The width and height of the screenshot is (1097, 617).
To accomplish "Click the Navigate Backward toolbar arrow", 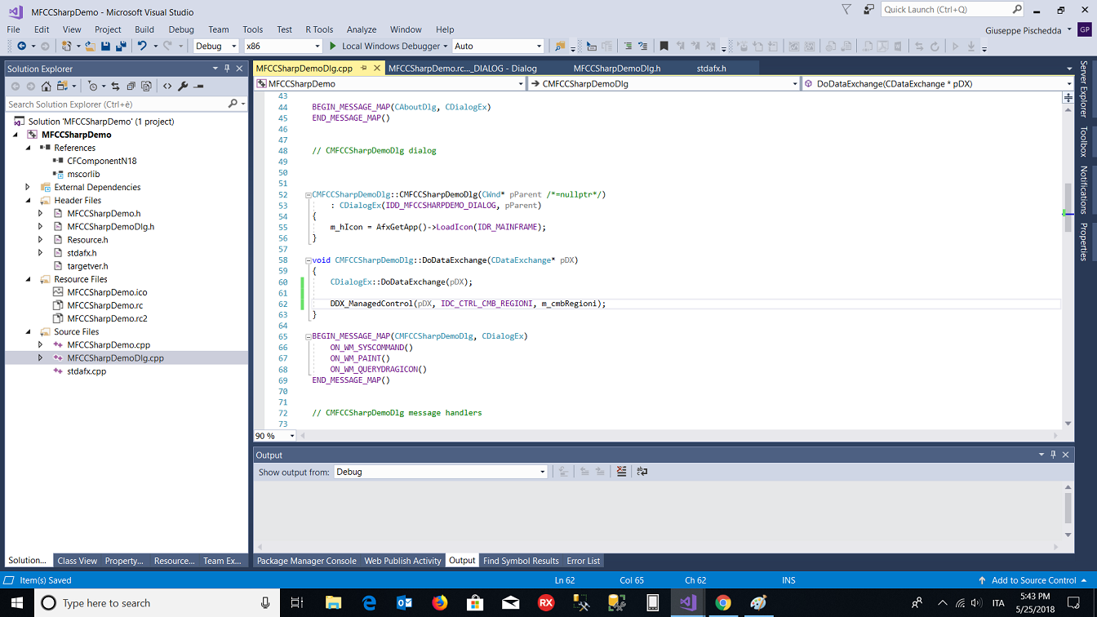I will point(21,47).
